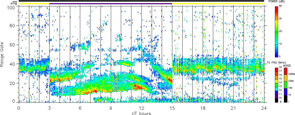The width and height of the screenshot is (295, 115).
Task: Click the 18 tick label on the UT hours axis
Action: (x=203, y=108)
